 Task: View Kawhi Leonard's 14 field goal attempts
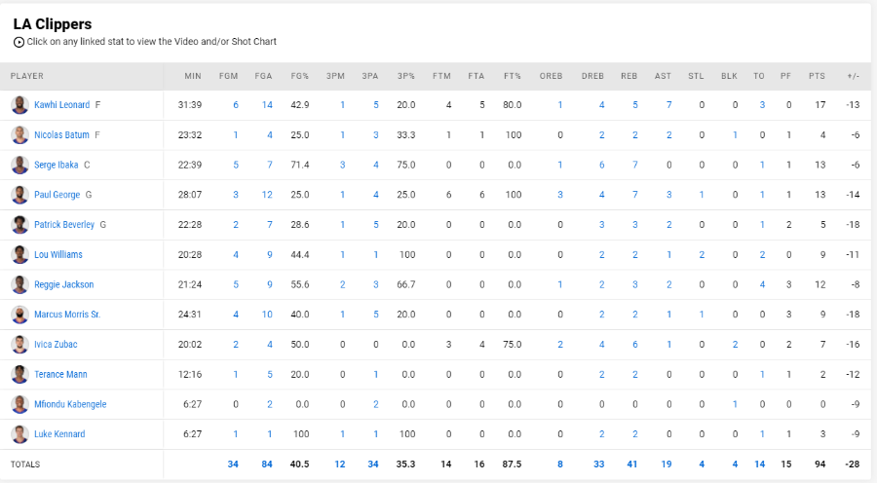coord(267,105)
